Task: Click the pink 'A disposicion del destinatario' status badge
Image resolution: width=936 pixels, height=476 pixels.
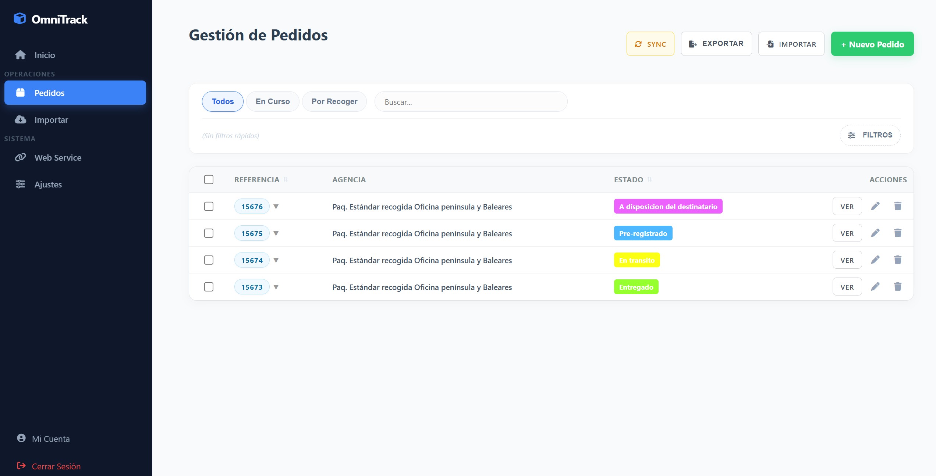Action: [x=668, y=207]
